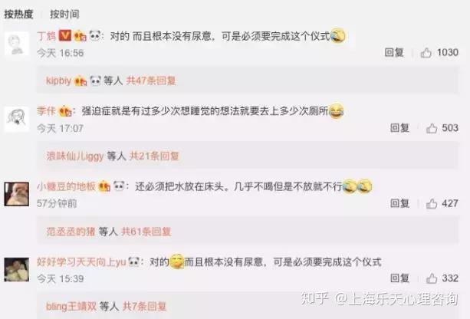470x319 pixels.
Task: Reply to comment posted 57分钟前
Action: (x=400, y=203)
